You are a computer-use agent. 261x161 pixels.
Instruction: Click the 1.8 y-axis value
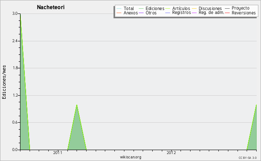tap(15, 68)
